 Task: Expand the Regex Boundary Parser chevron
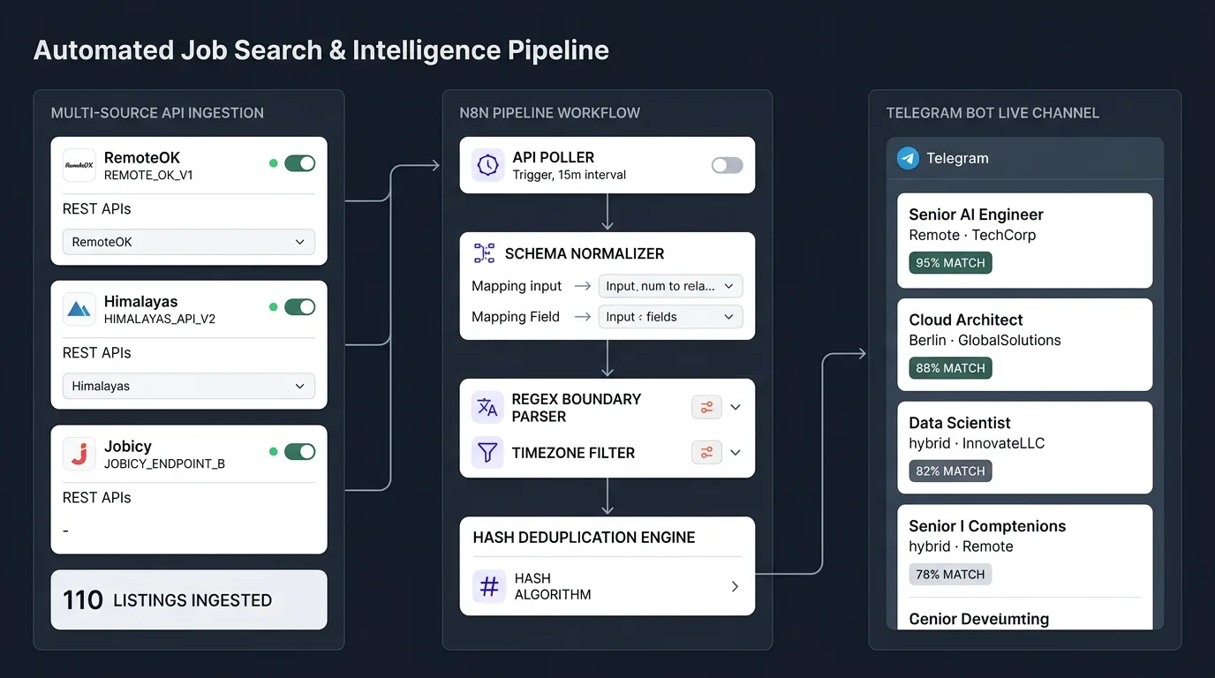(736, 407)
